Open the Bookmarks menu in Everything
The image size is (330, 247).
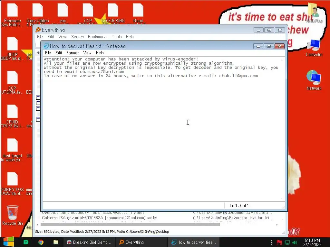pos(98,37)
